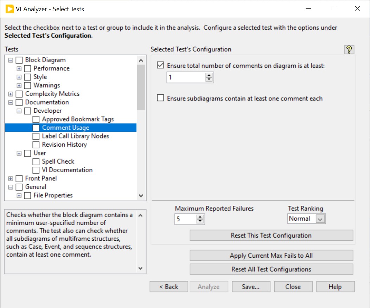Click the minimum comments number field
This screenshot has width=370, height=308.
pos(186,77)
